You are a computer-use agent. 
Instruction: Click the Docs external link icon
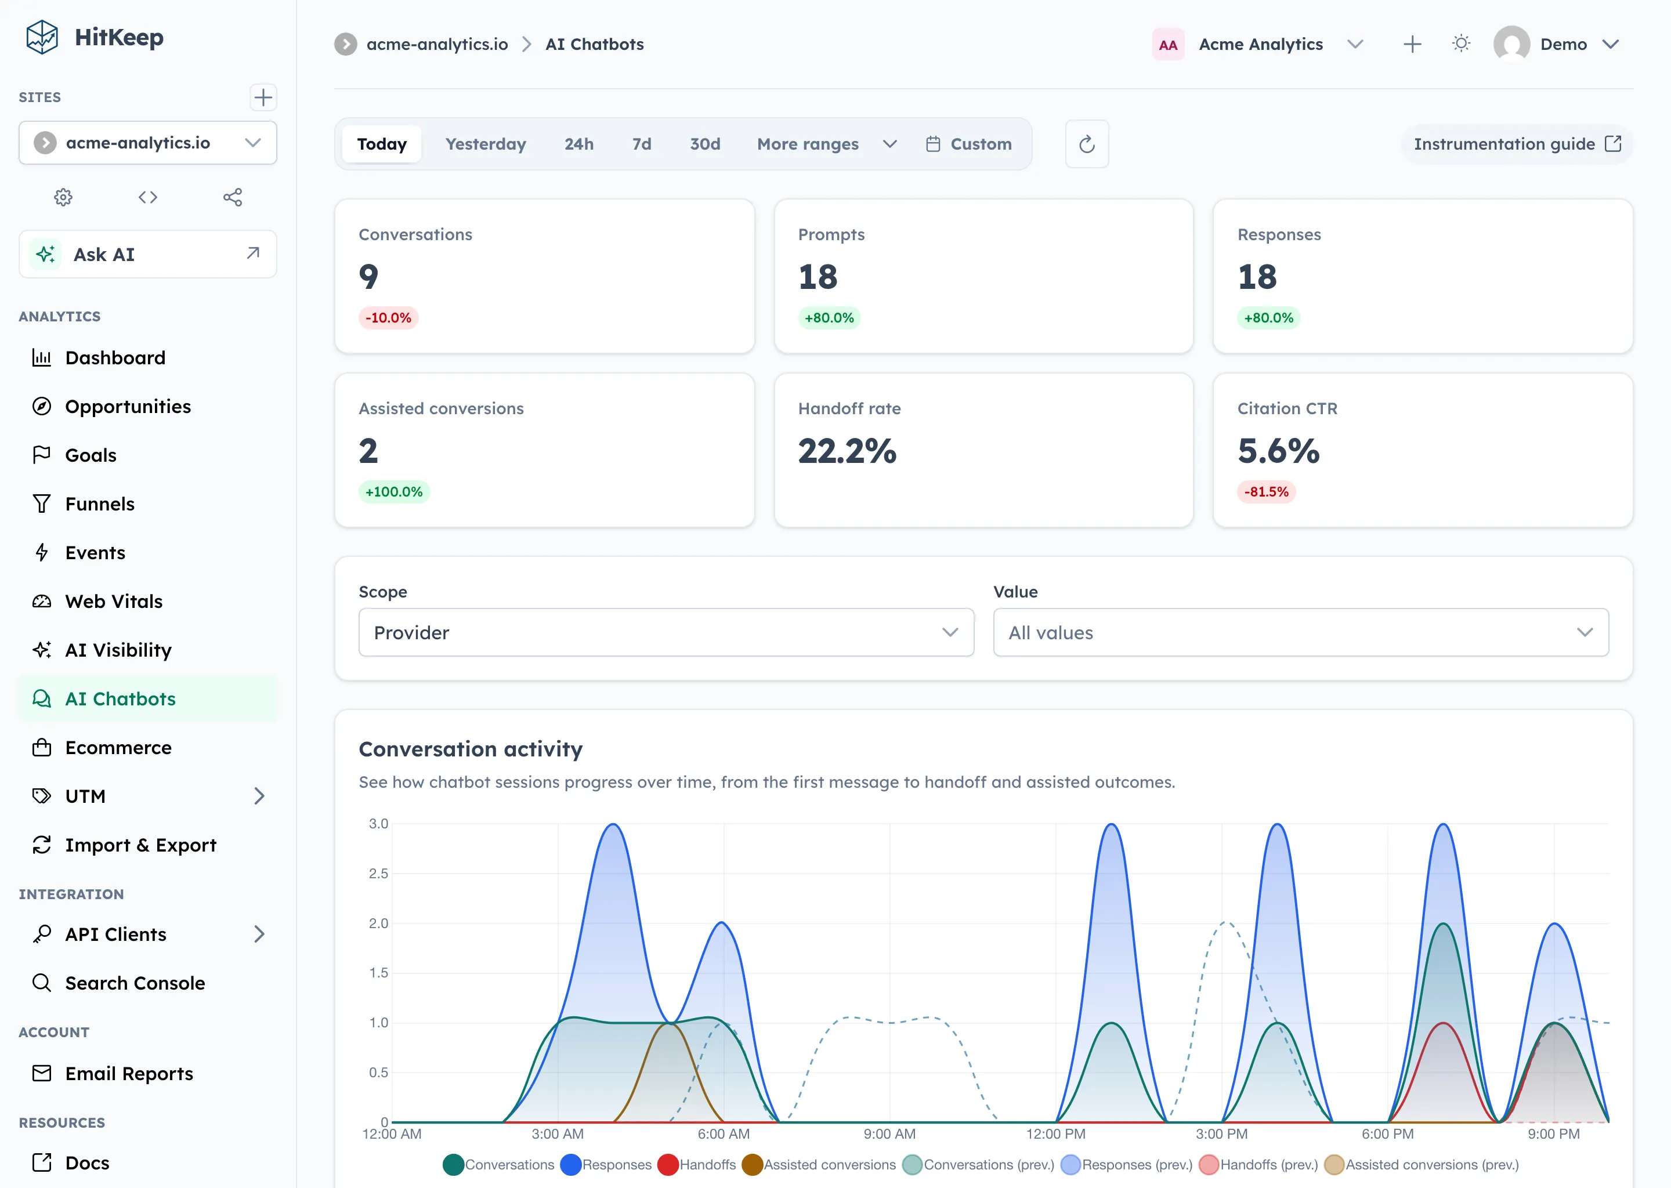[42, 1162]
